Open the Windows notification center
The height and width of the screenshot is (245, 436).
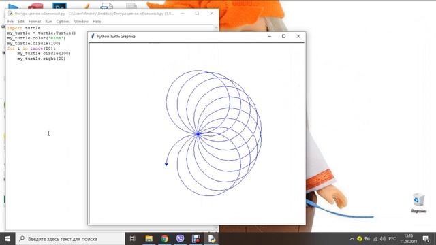click(426, 239)
